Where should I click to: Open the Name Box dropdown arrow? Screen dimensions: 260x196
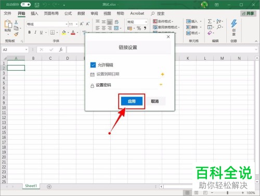click(x=26, y=50)
